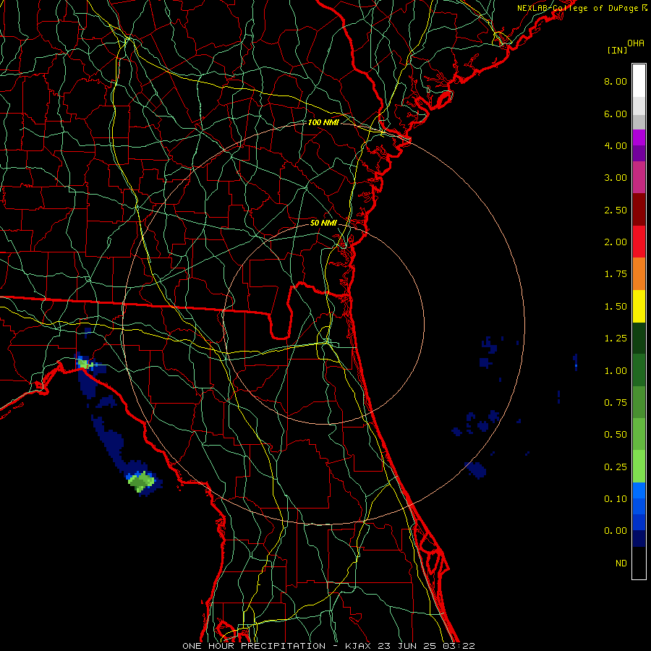Select the 6.00 inch legend value
The image size is (651, 651).
(616, 114)
